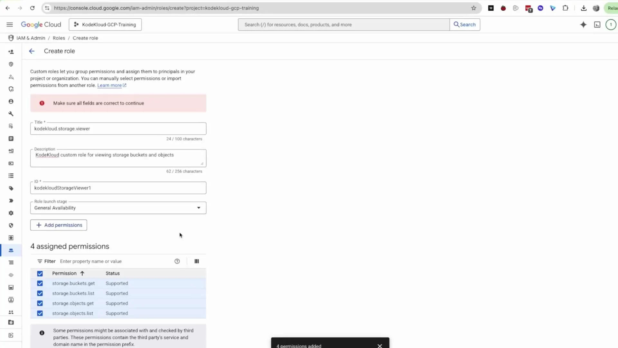This screenshot has height=348, width=618.
Task: Open the shield sidebar icon below IAM
Action: point(11,64)
